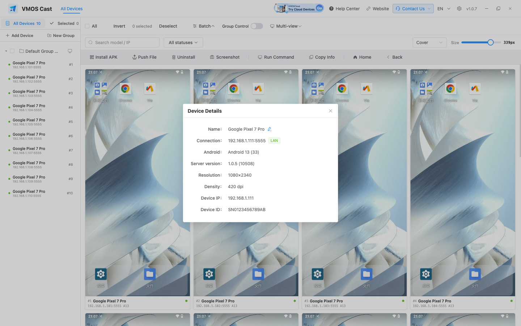Click the v1.0.7 version label
Screen dimensions: 521x326
pyautogui.click(x=471, y=9)
